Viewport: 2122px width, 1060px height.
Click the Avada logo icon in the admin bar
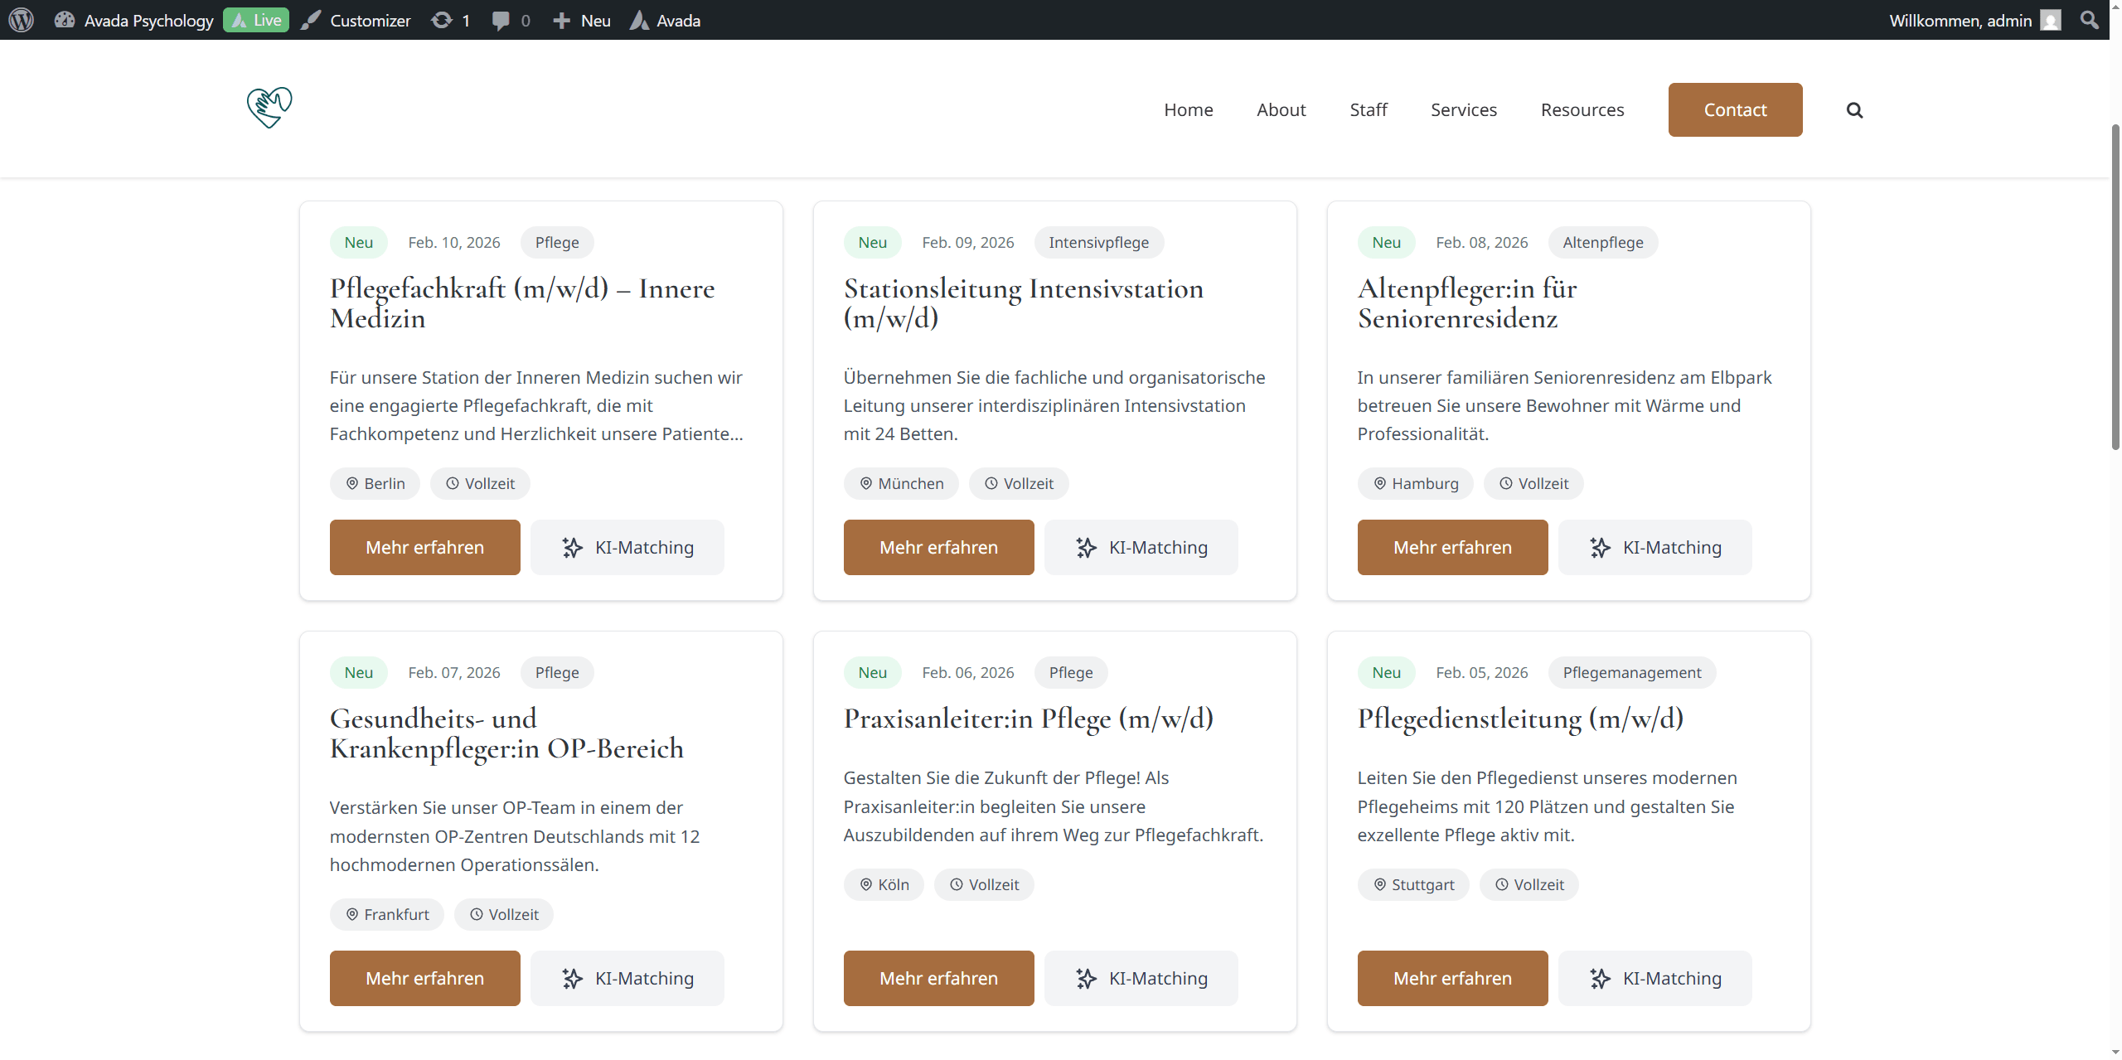tap(638, 20)
